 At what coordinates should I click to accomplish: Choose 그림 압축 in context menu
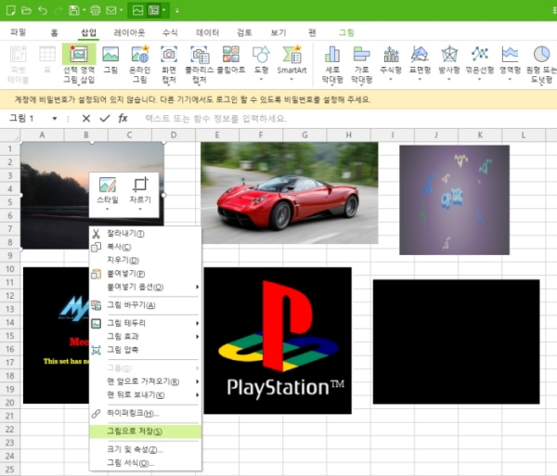(146, 350)
